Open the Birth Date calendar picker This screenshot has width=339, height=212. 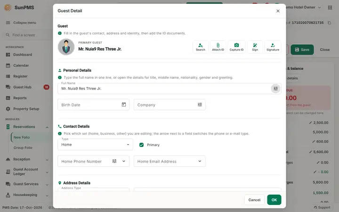pos(124,105)
